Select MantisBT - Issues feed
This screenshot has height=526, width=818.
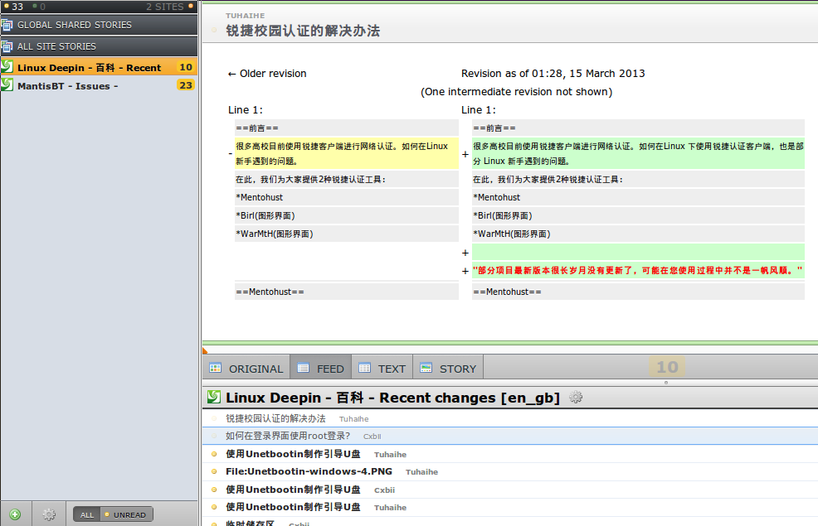pyautogui.click(x=99, y=85)
